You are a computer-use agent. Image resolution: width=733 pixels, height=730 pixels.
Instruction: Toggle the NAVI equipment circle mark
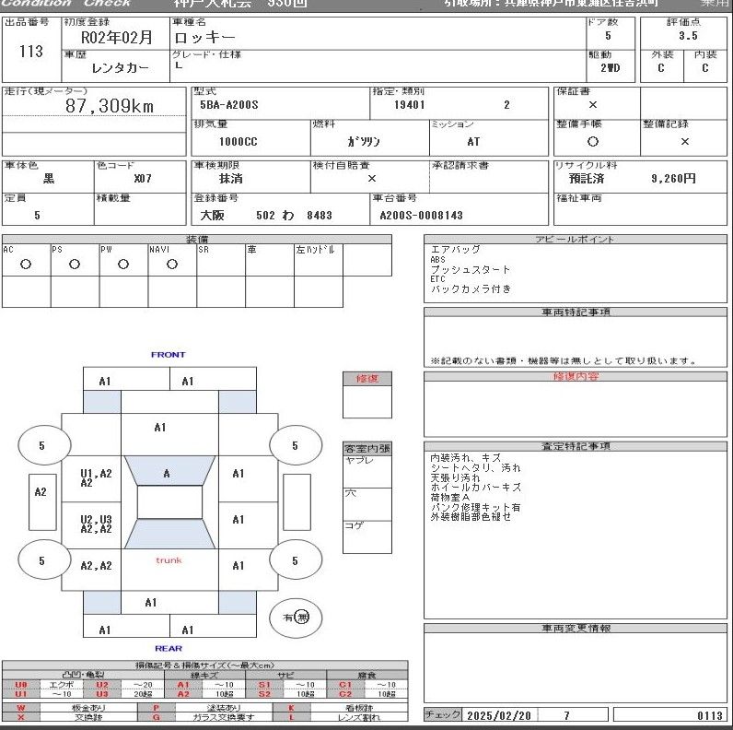coord(172,265)
